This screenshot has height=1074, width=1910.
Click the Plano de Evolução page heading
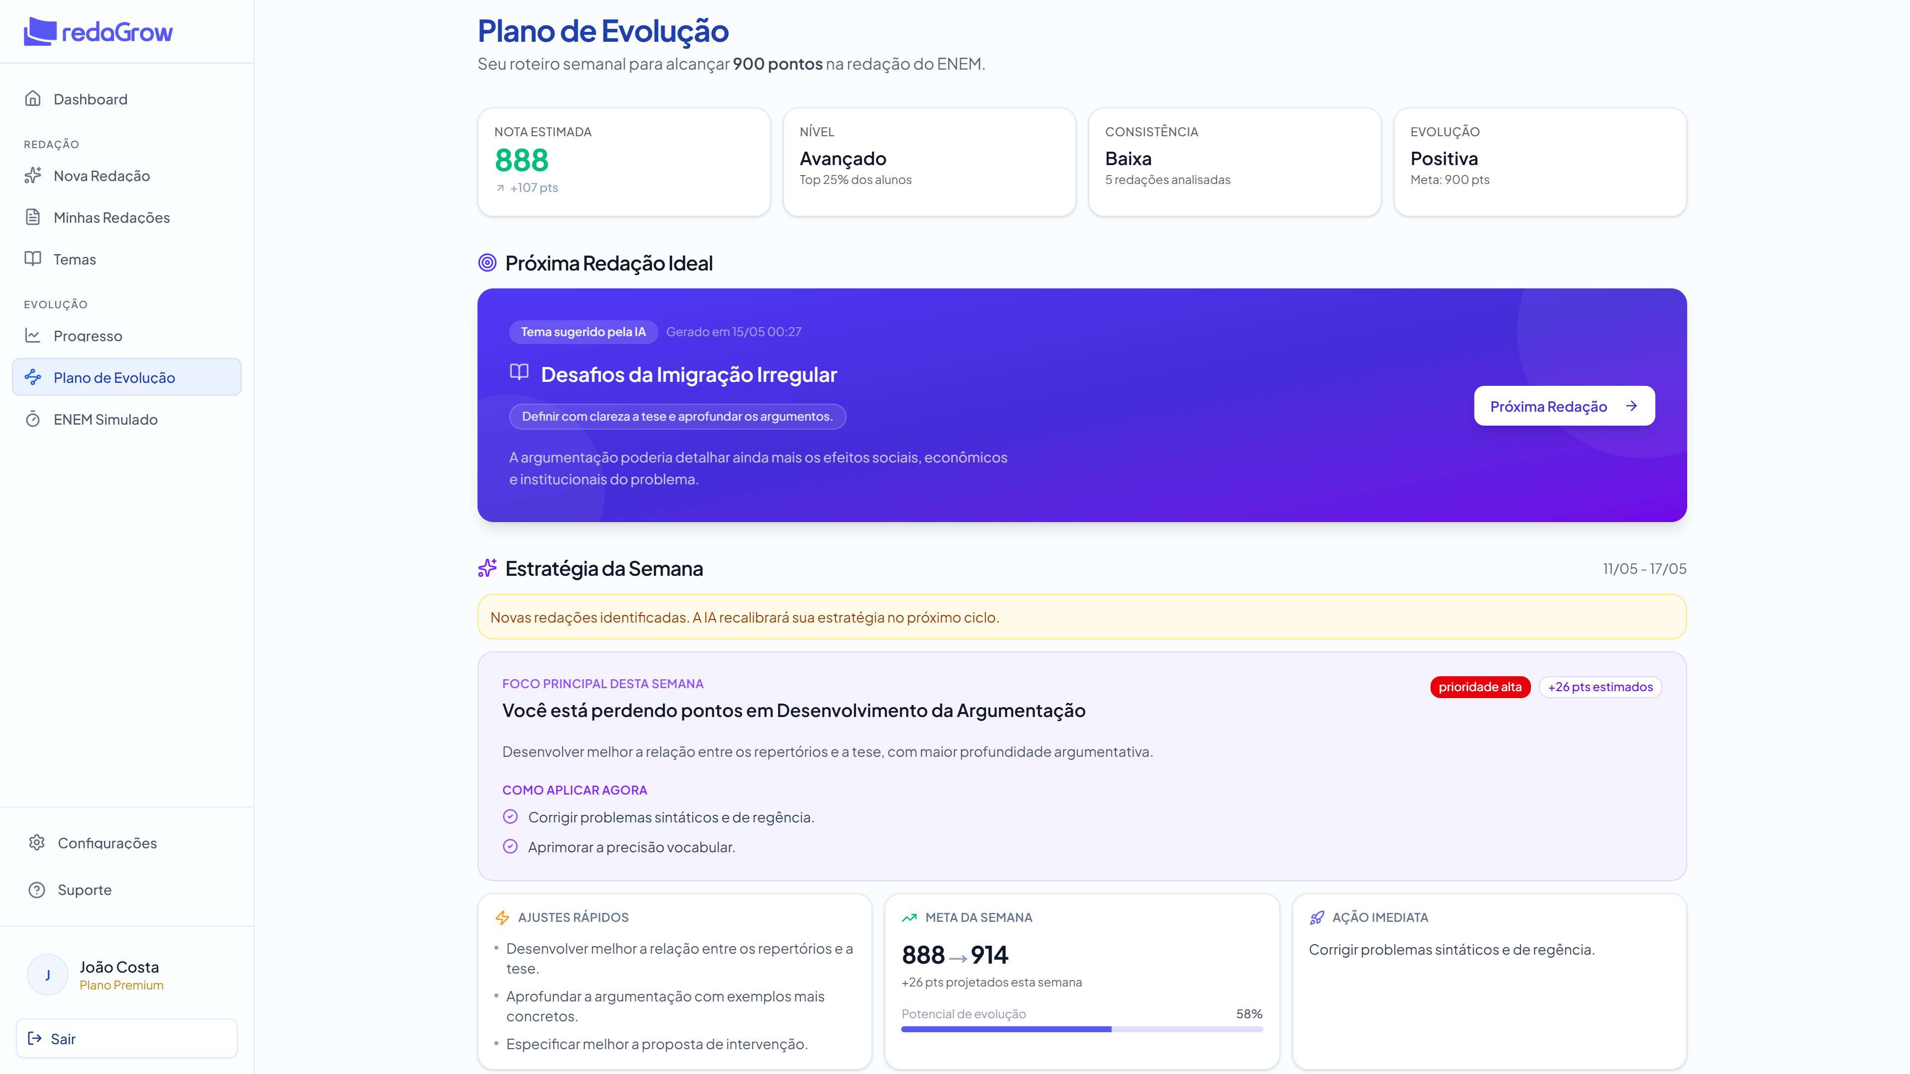click(x=603, y=31)
